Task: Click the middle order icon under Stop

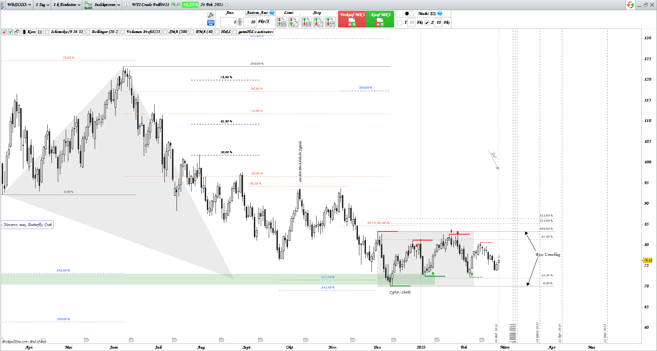Action: coord(318,22)
